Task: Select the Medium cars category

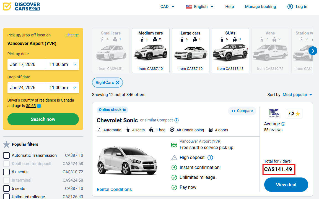Action: (151, 51)
